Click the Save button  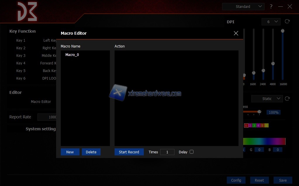pyautogui.click(x=283, y=180)
